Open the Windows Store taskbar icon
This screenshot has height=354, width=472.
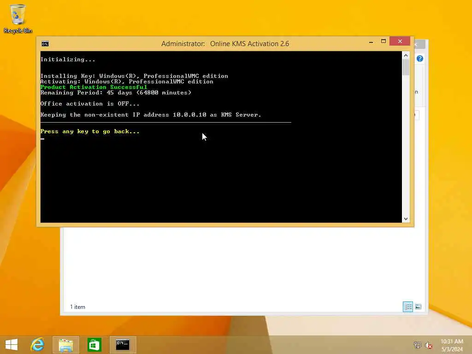pyautogui.click(x=94, y=345)
